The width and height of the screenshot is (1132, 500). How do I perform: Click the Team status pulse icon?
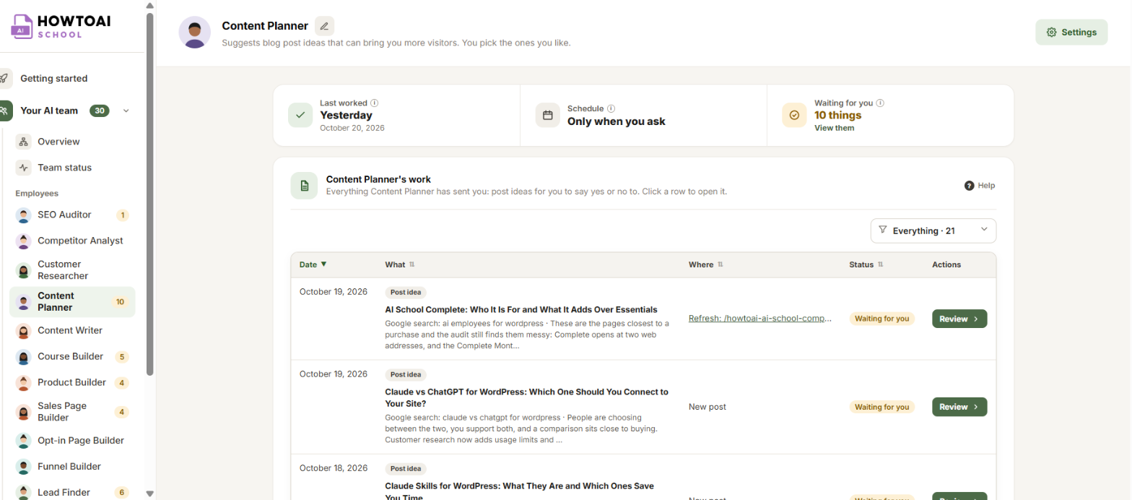(24, 168)
